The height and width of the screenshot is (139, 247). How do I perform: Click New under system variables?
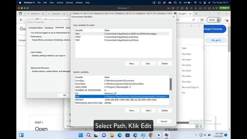tap(132, 110)
